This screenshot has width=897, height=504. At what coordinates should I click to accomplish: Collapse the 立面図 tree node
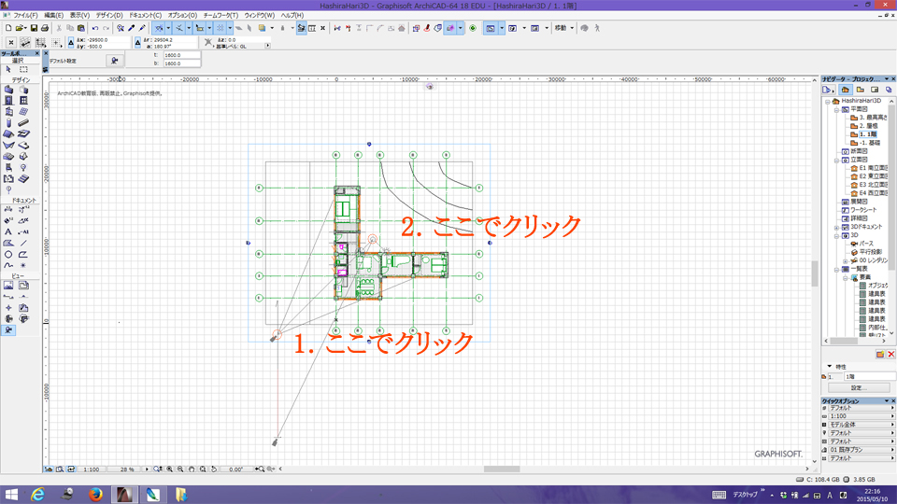[x=836, y=160]
